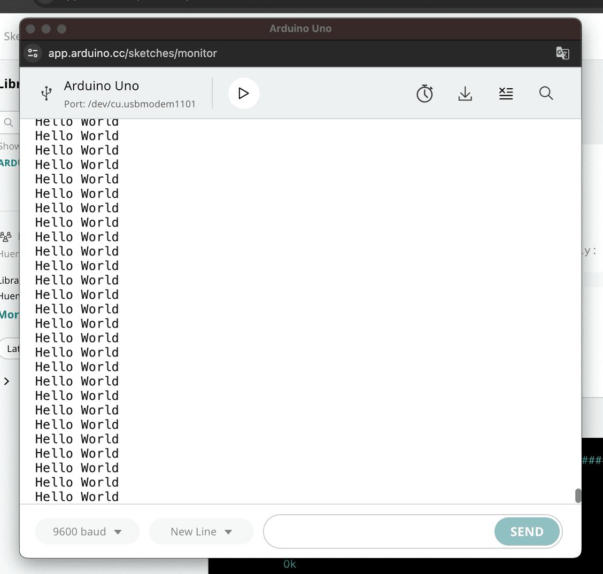Image resolution: width=603 pixels, height=574 pixels.
Task: Maximize the Arduino Uno monitor window
Action: (x=61, y=29)
